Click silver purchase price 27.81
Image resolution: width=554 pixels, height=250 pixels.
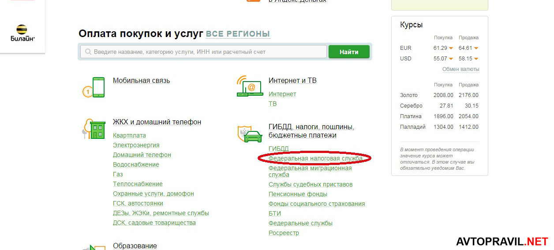(x=446, y=106)
